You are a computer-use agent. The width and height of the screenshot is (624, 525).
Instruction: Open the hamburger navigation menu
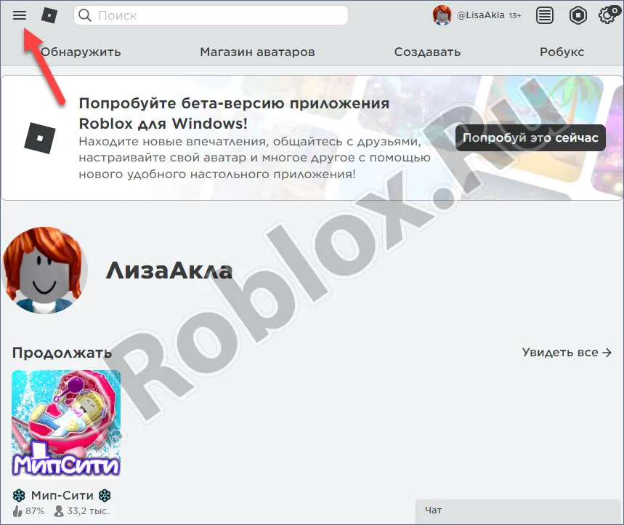point(20,15)
